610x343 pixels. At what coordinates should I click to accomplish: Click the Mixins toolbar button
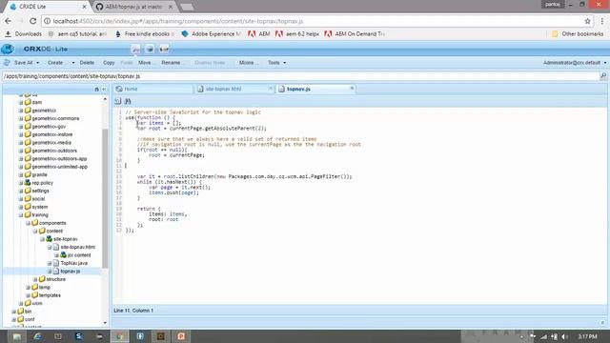(x=248, y=62)
